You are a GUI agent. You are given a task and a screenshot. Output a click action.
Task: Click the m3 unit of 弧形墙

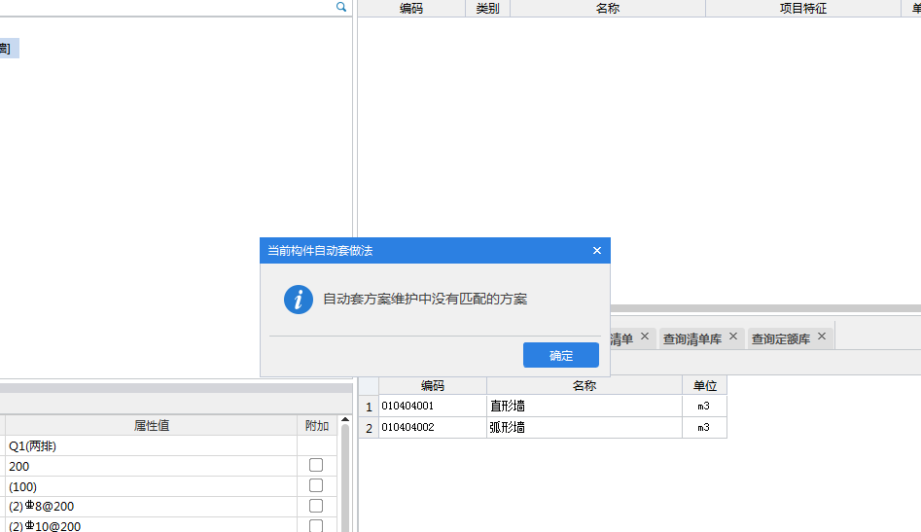coord(704,428)
